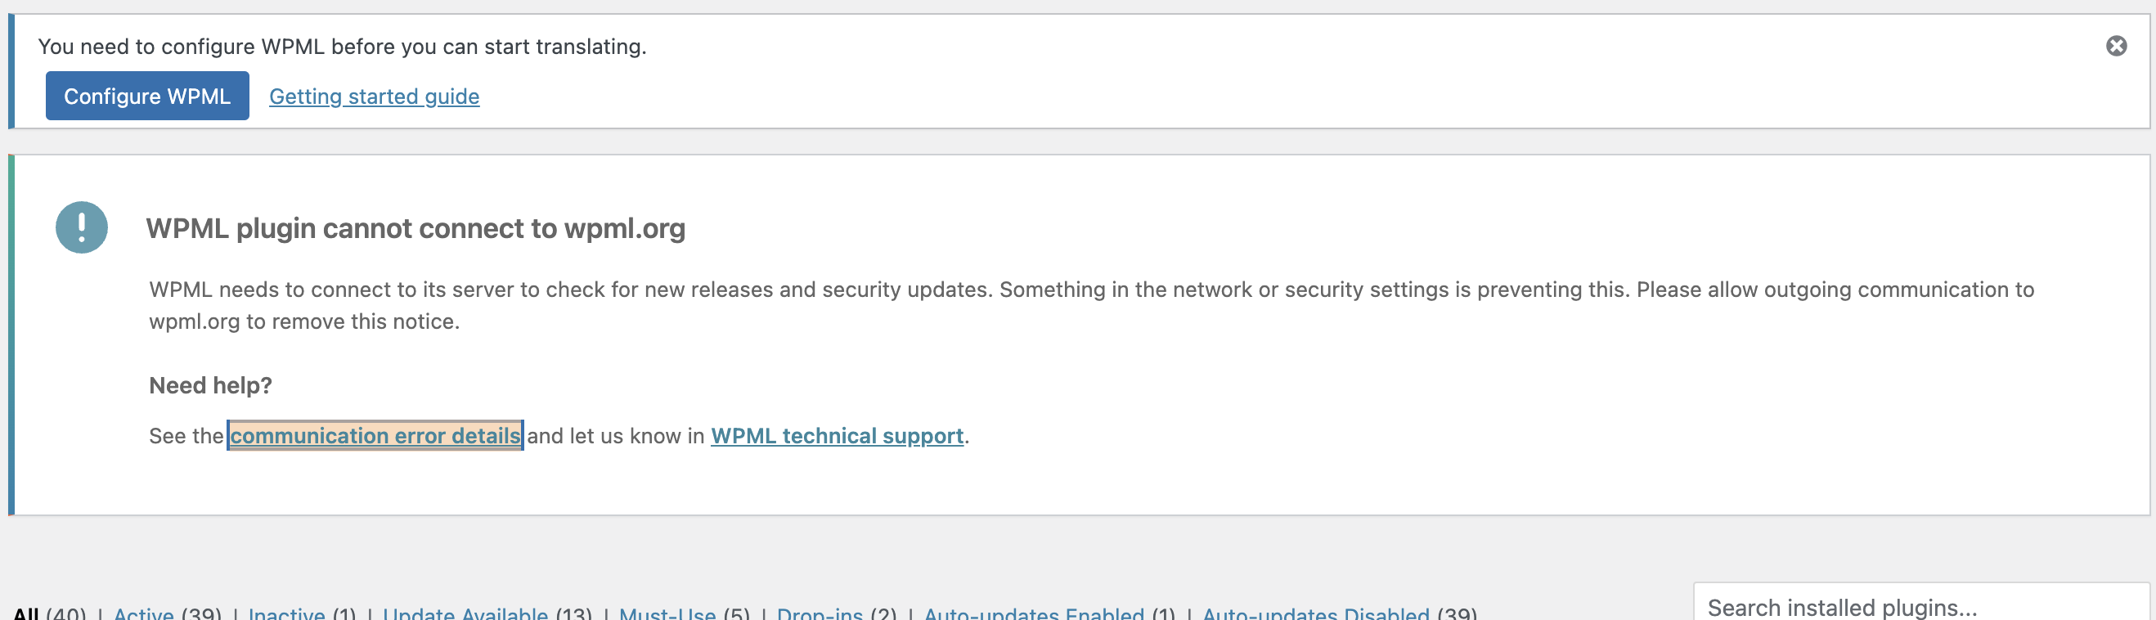The height and width of the screenshot is (620, 2156).
Task: Click the Configure WPML button
Action: pyautogui.click(x=147, y=96)
